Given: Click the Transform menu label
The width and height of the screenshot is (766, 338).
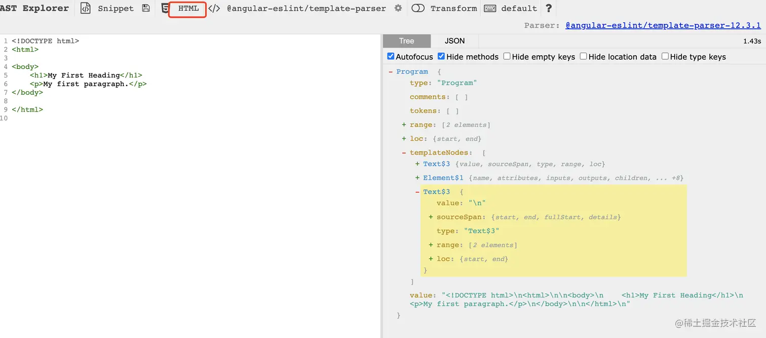Looking at the screenshot, I should 453,9.
